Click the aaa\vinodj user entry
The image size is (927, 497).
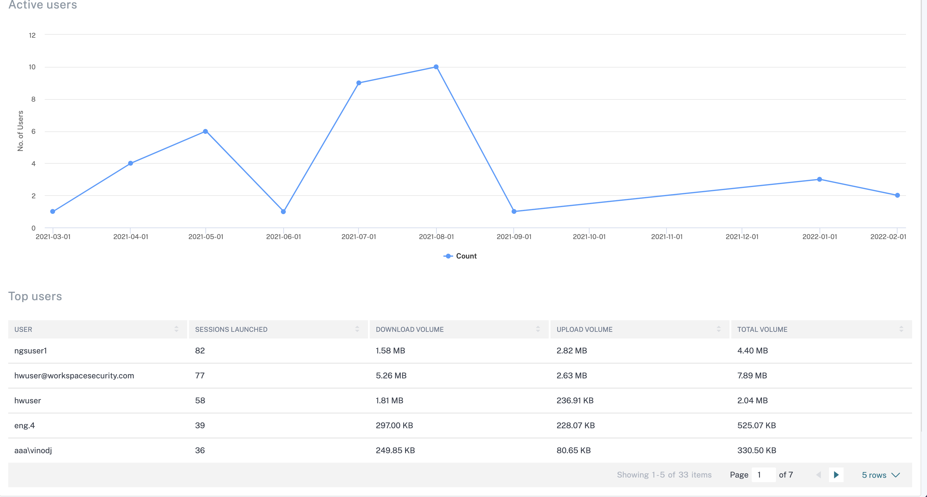[x=33, y=450]
